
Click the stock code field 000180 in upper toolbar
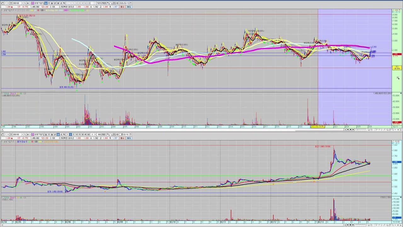pos(17,3)
